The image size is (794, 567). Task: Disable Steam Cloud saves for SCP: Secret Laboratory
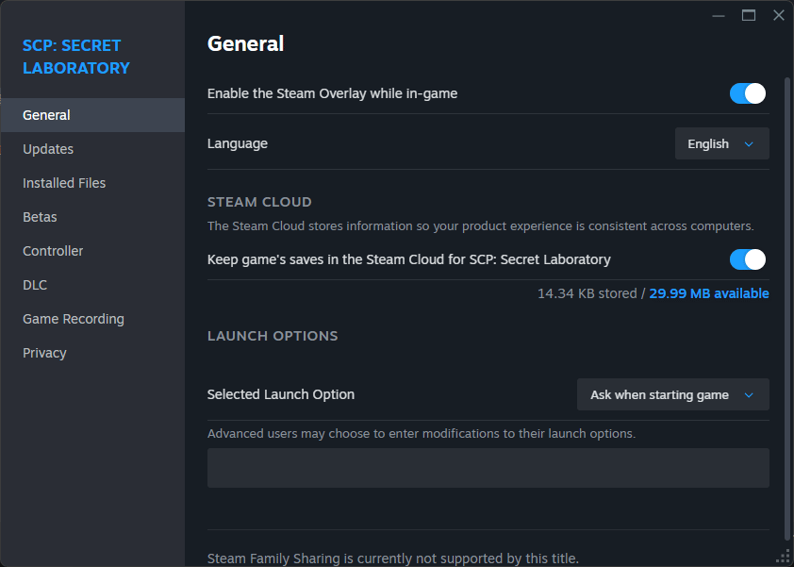(x=748, y=259)
